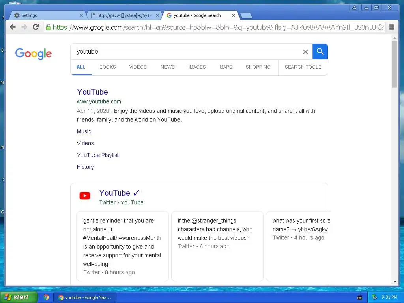404x303 pixels.
Task: Click the browser back arrow
Action: (13, 27)
